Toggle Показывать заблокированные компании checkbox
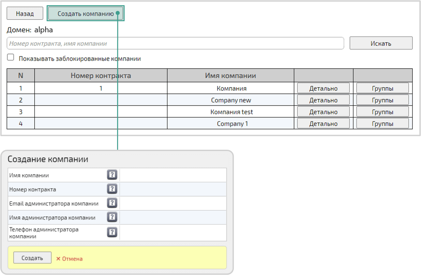421x275 pixels. pyautogui.click(x=11, y=58)
